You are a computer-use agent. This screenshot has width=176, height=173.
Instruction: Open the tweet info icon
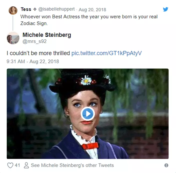point(166,165)
